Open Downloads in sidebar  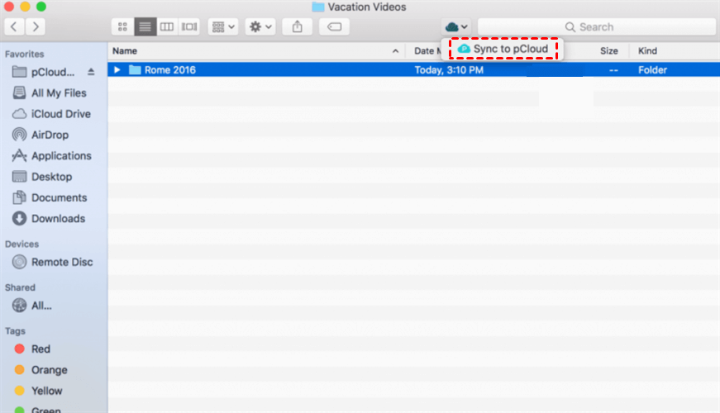(49, 218)
